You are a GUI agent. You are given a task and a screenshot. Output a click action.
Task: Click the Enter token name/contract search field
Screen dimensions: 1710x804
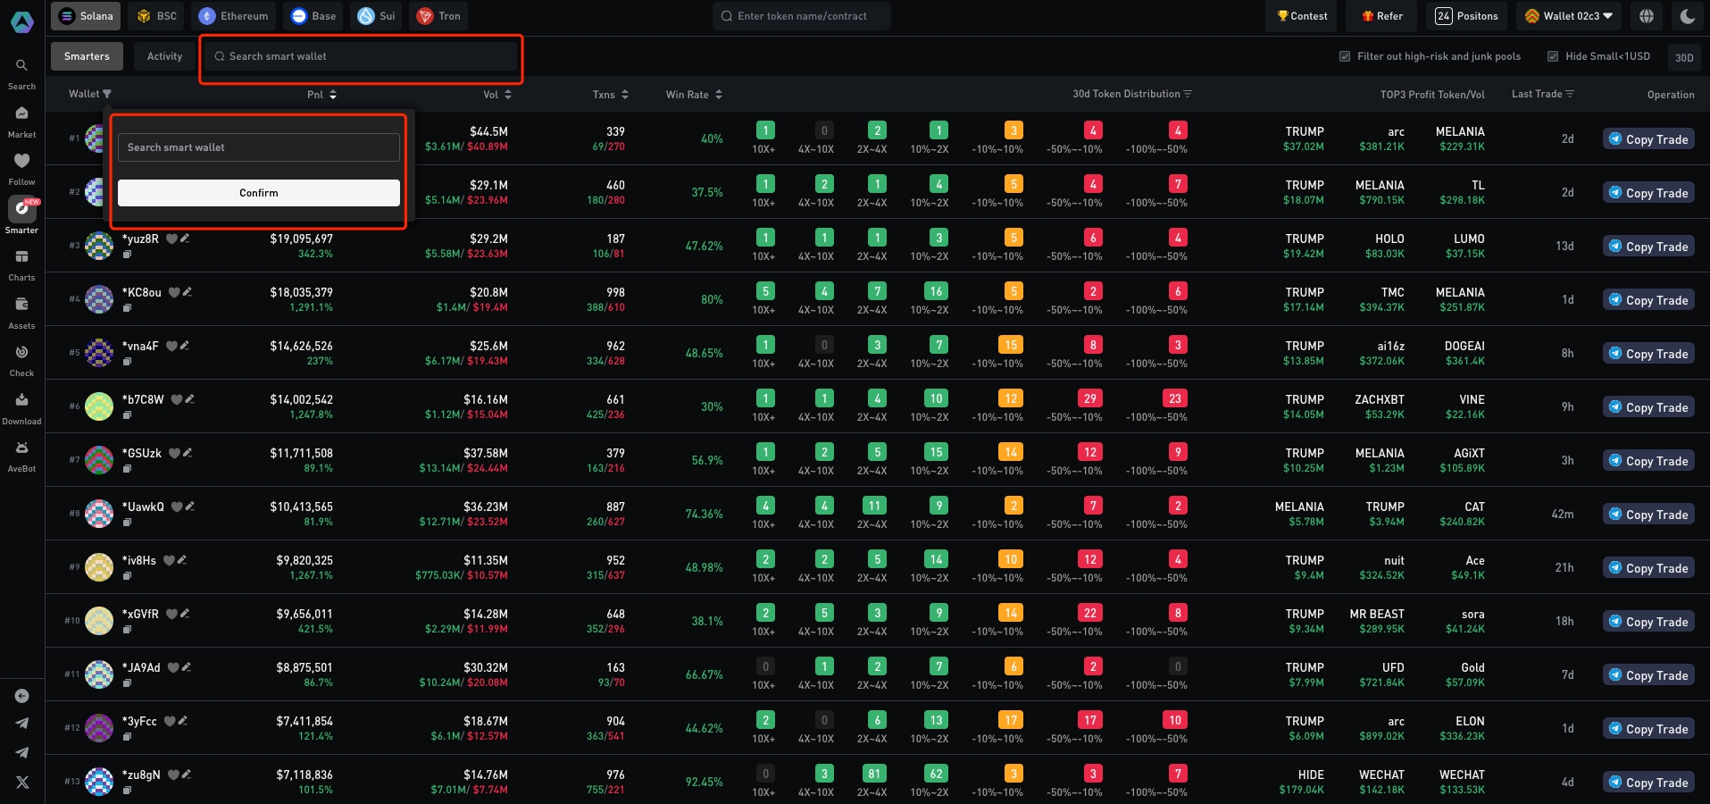801,16
